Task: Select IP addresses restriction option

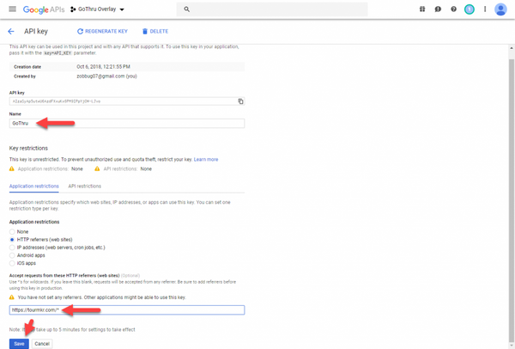Action: pos(13,248)
